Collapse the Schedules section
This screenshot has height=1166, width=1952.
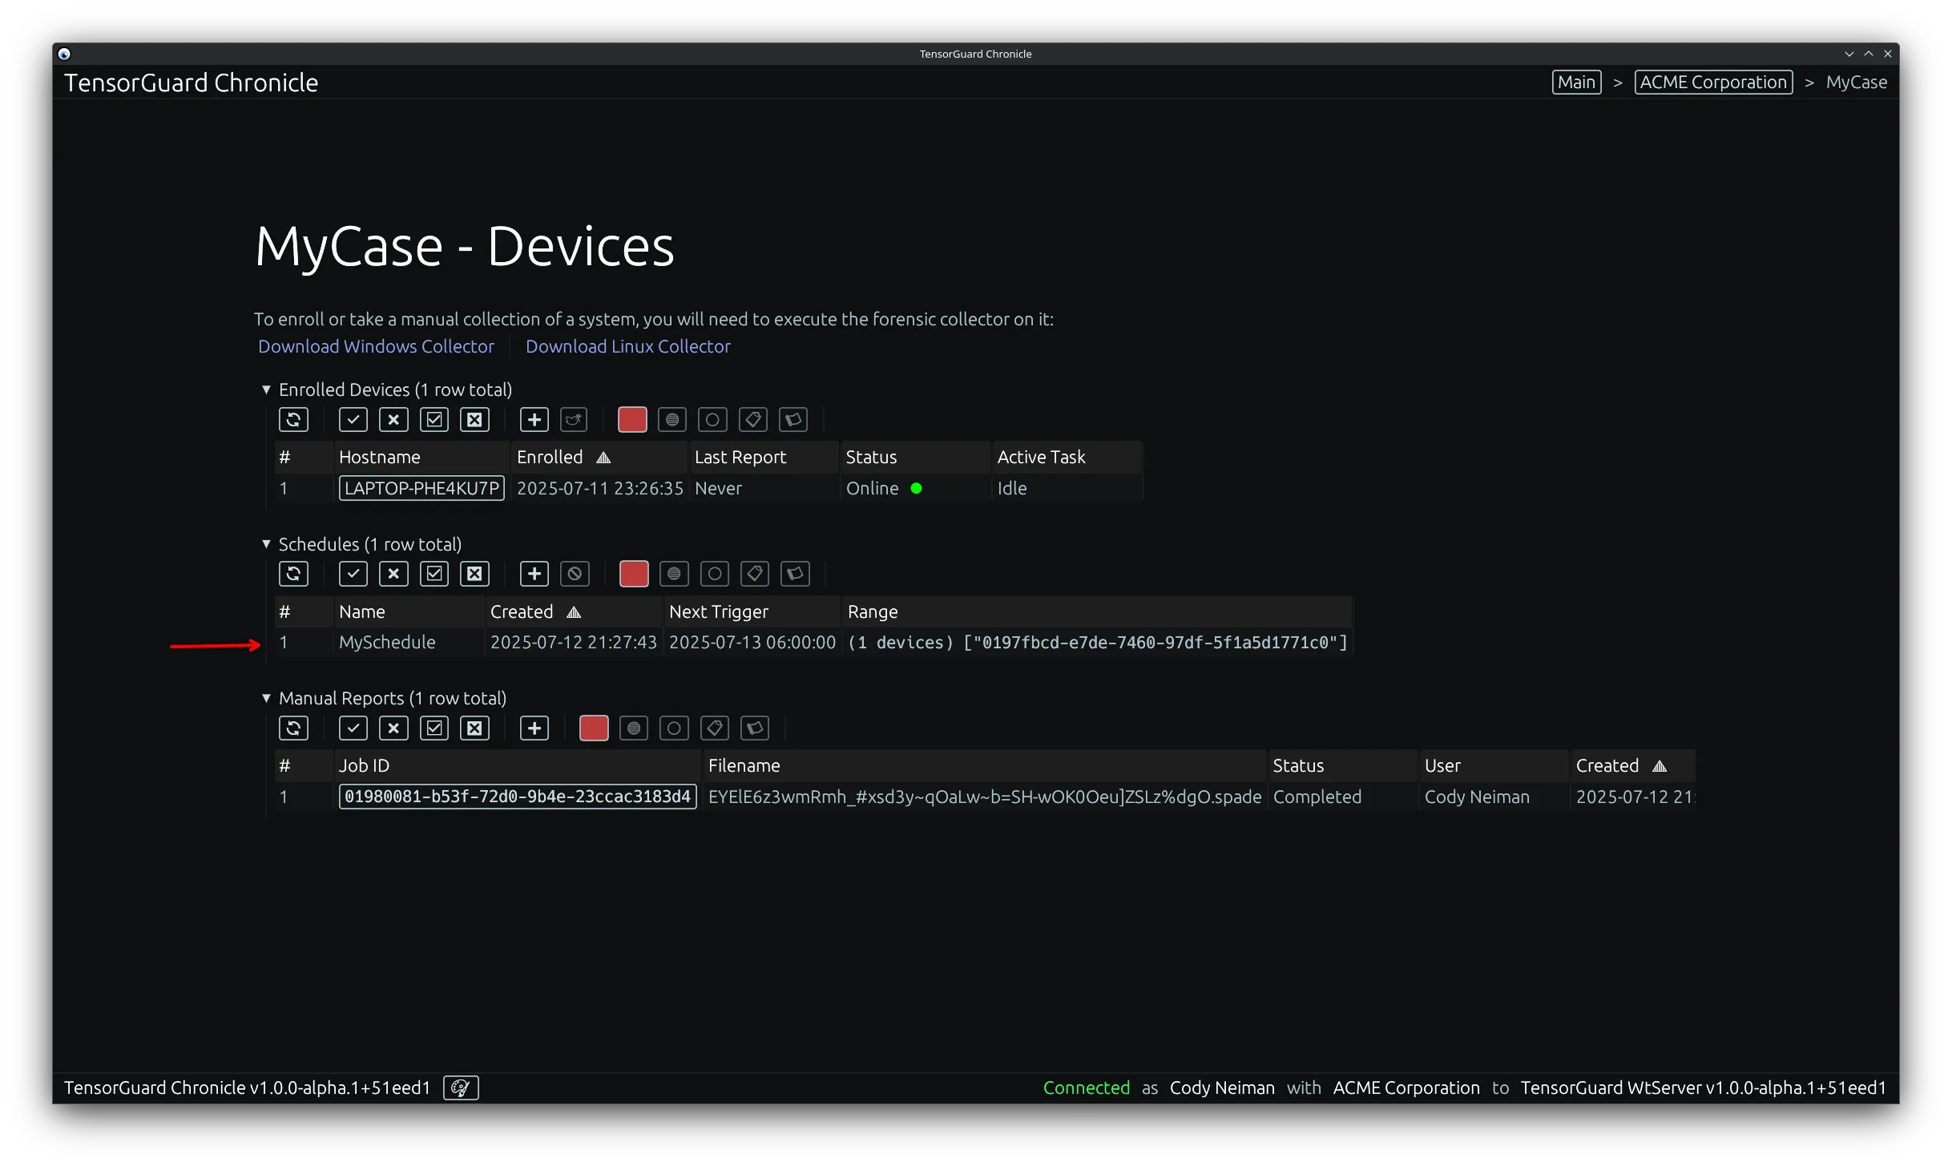click(x=267, y=544)
